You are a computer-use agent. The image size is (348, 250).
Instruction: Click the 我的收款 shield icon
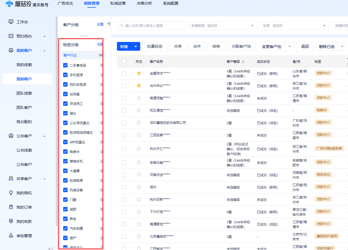(x=11, y=221)
